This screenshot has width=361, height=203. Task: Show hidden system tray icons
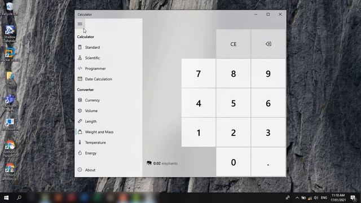[x=297, y=198]
